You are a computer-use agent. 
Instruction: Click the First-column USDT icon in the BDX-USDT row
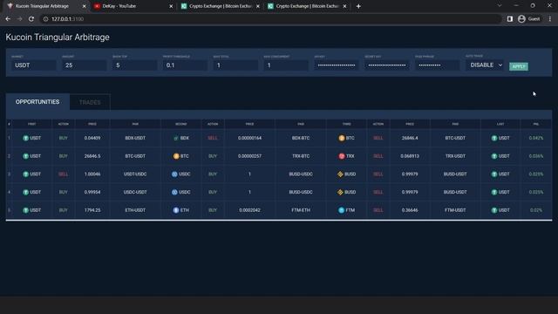(x=25, y=138)
